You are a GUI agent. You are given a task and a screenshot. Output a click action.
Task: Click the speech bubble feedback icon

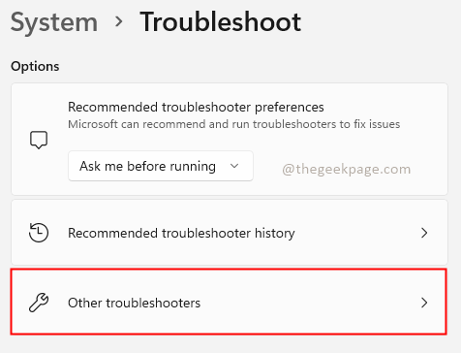(39, 140)
